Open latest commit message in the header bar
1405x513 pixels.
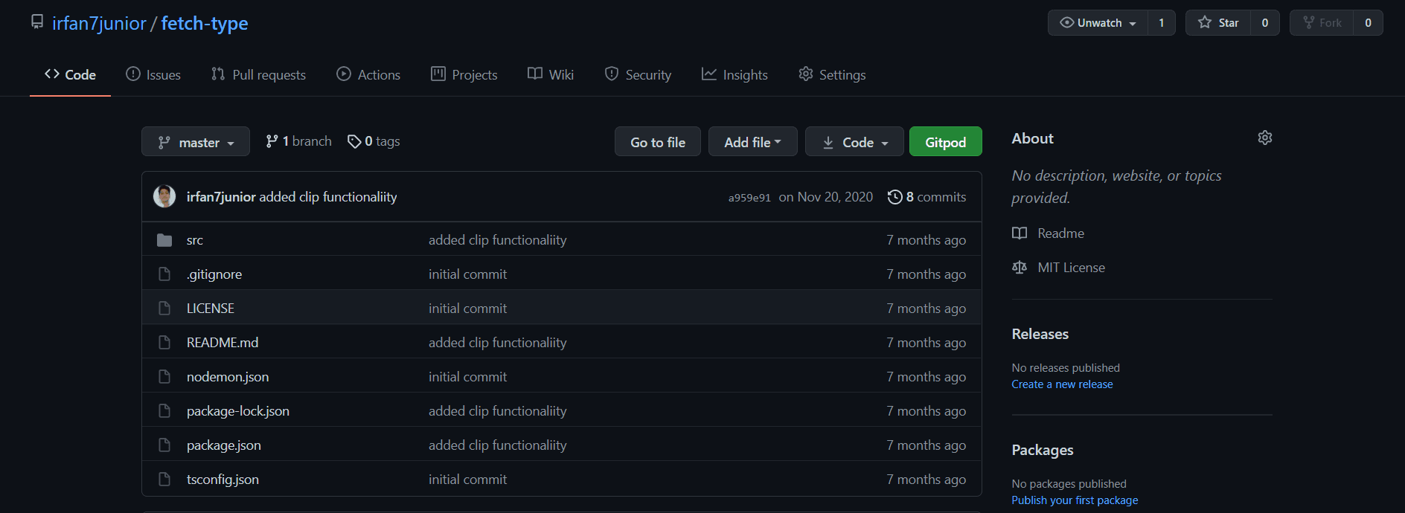tap(328, 197)
